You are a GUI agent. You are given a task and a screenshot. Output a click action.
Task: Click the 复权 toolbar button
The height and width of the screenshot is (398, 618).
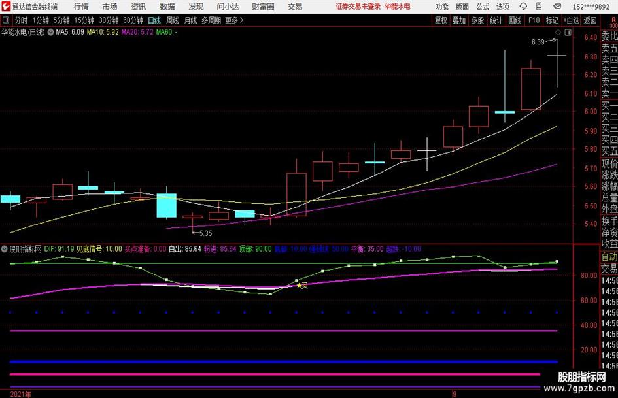[x=441, y=20]
